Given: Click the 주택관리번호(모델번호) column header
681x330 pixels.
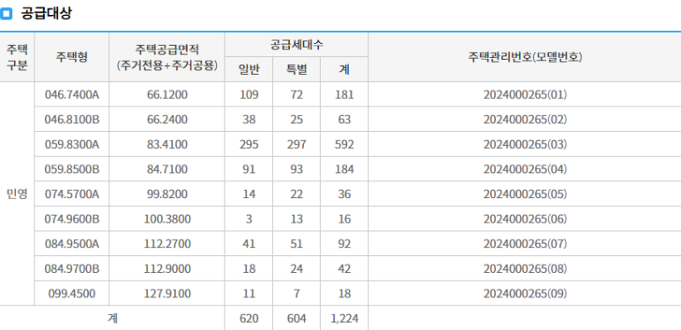Looking at the screenshot, I should click(x=525, y=57).
